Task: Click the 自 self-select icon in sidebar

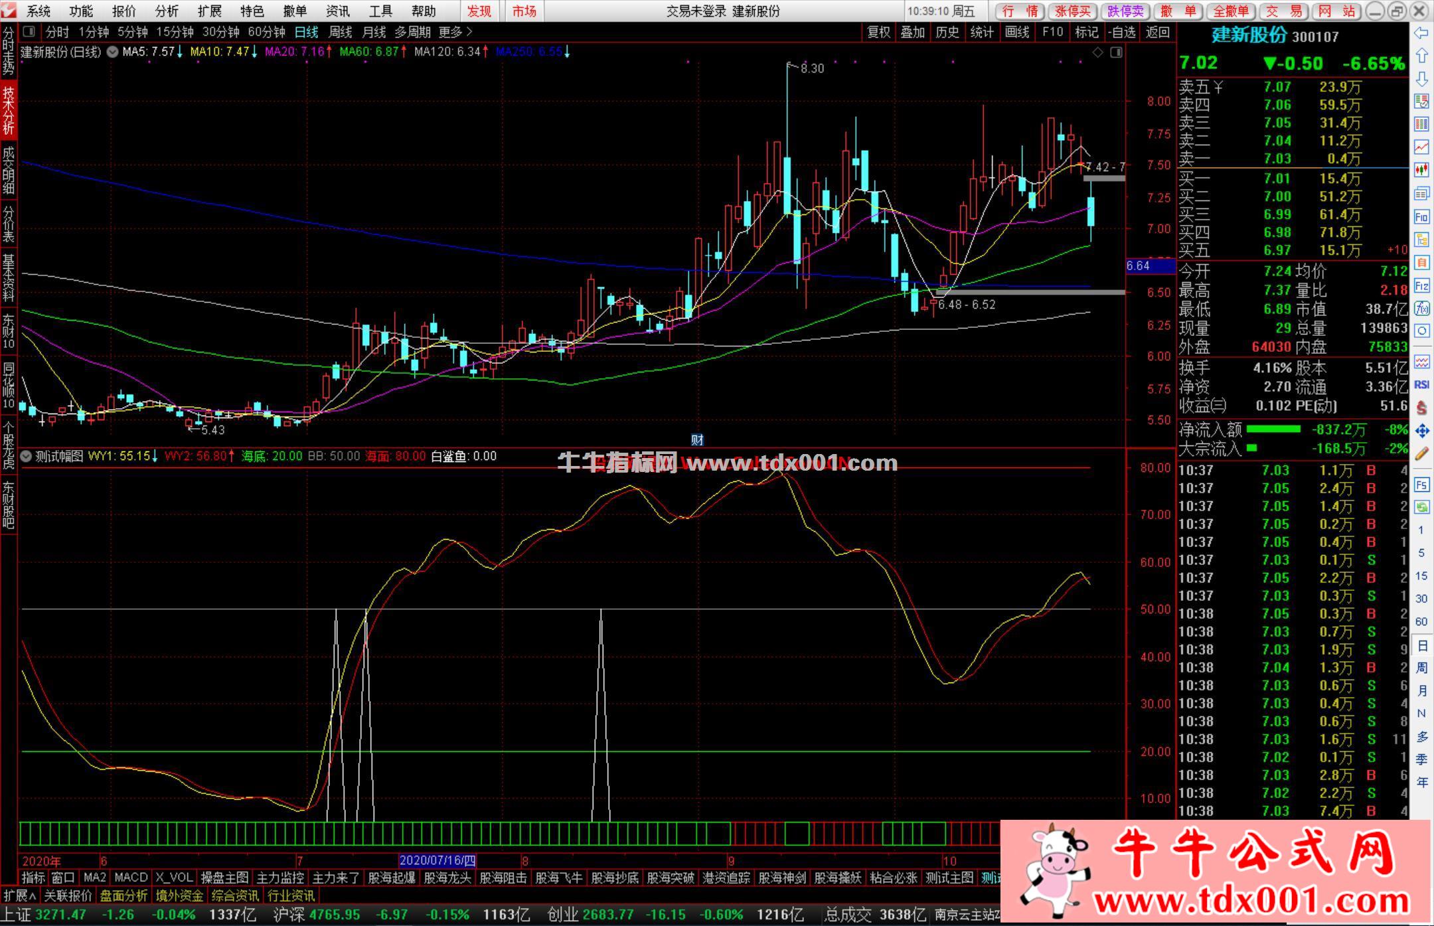Action: (1421, 263)
